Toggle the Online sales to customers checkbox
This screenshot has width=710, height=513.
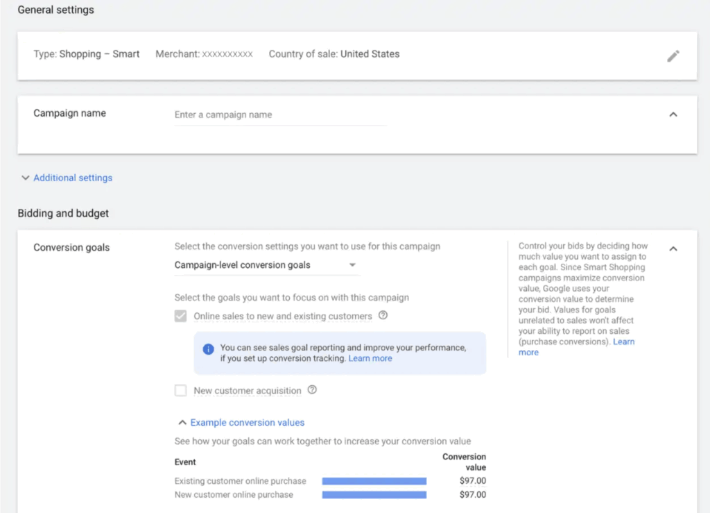(181, 316)
